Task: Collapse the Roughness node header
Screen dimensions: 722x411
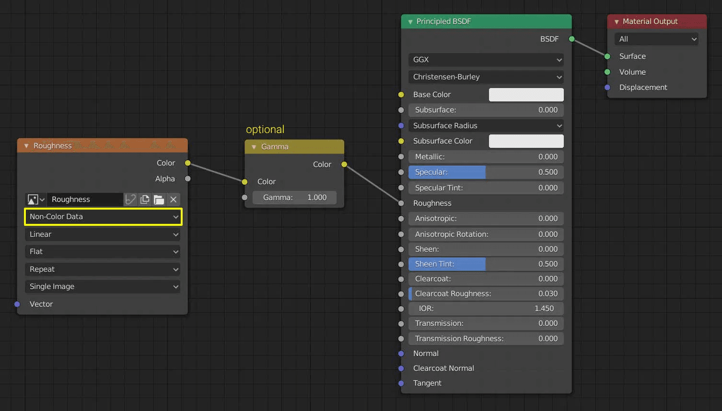Action: pos(25,145)
